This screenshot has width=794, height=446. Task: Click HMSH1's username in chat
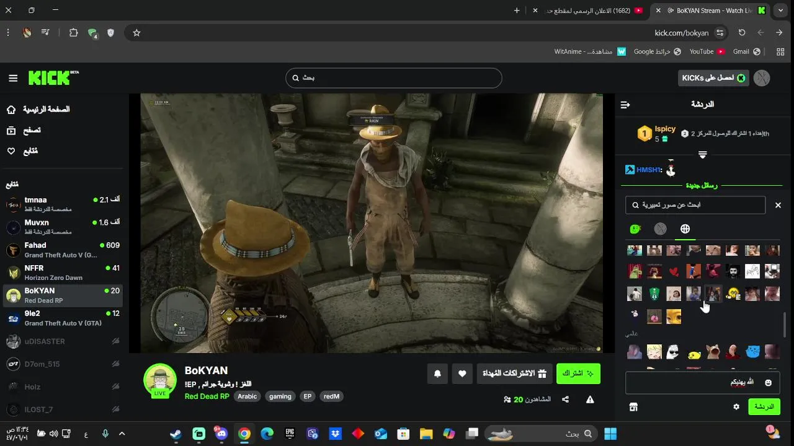coord(649,170)
